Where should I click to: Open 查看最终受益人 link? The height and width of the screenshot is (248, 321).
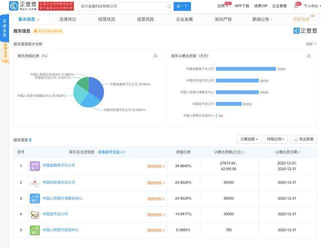click(112, 152)
